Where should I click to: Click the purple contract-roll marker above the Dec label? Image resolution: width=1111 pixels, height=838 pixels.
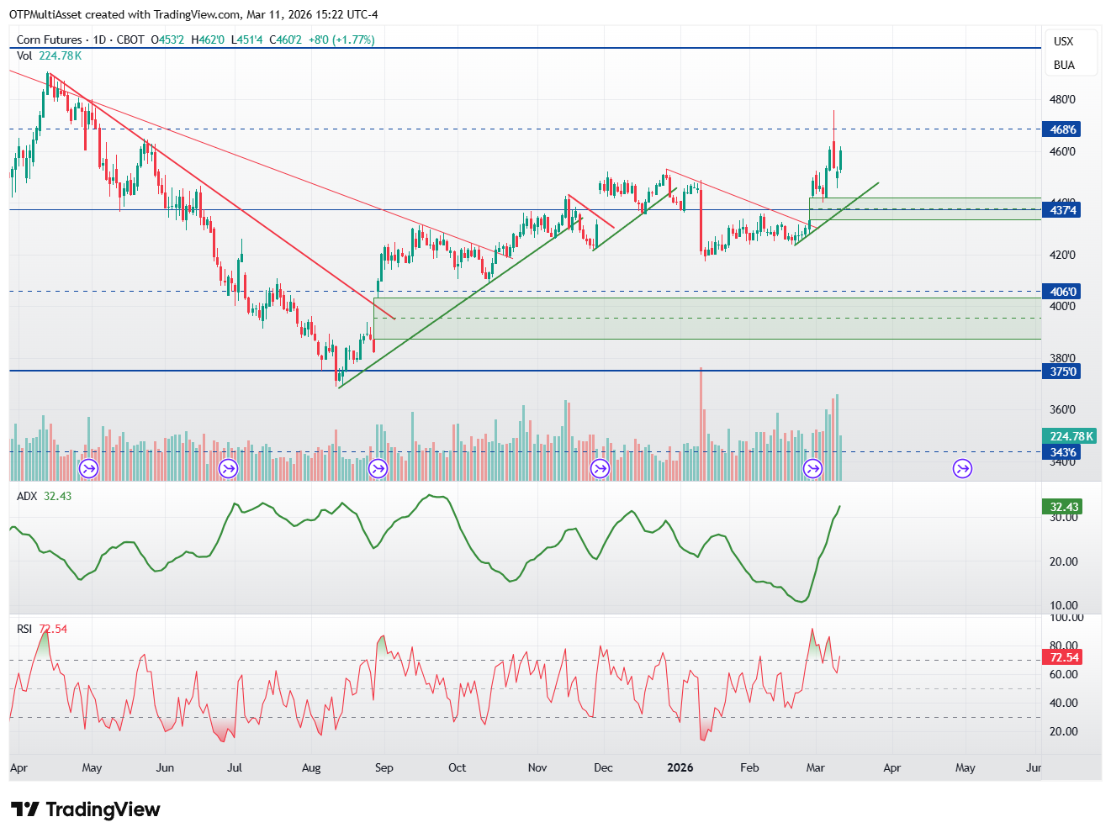click(x=600, y=469)
